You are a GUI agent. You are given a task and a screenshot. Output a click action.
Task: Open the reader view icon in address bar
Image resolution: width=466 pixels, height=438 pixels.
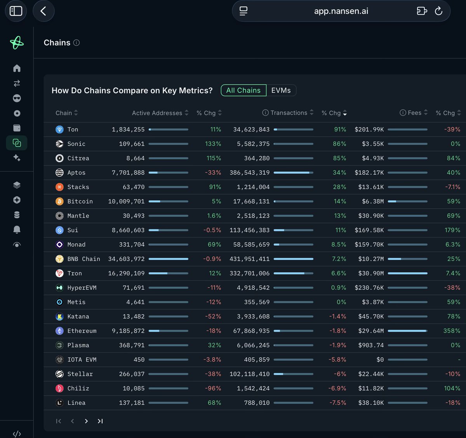pos(243,11)
